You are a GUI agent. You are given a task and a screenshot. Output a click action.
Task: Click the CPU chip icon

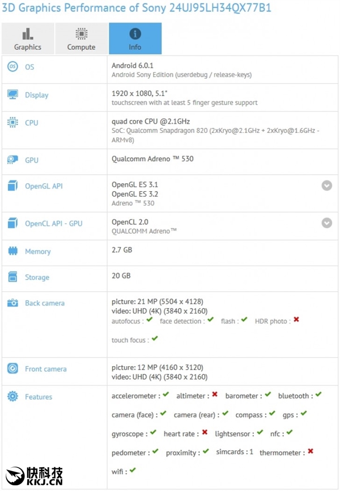click(12, 123)
